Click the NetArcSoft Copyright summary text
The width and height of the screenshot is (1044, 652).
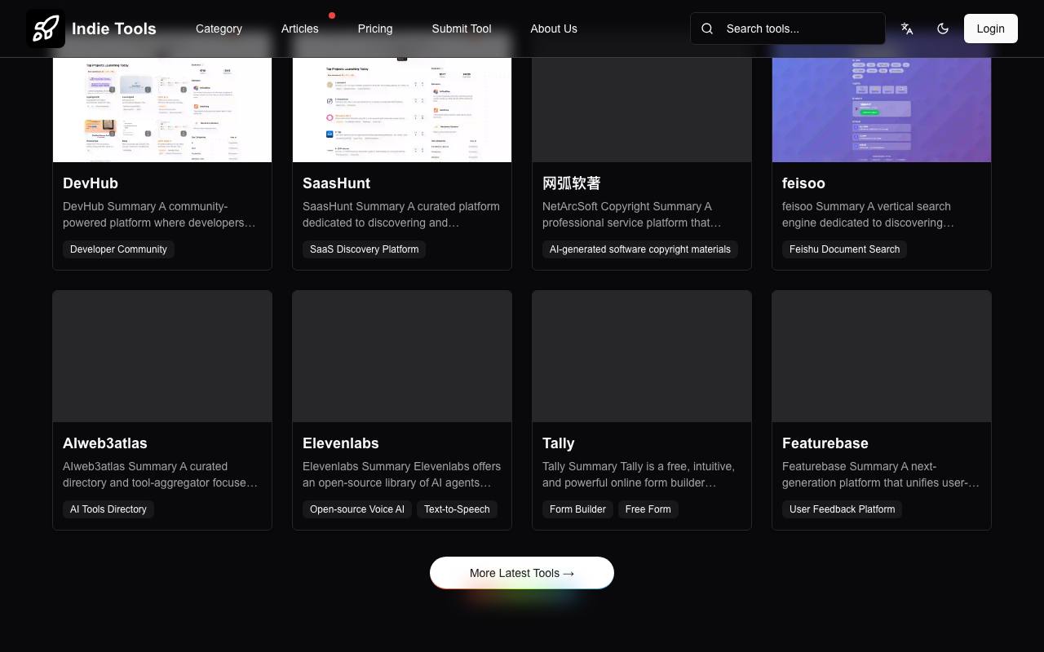click(642, 214)
